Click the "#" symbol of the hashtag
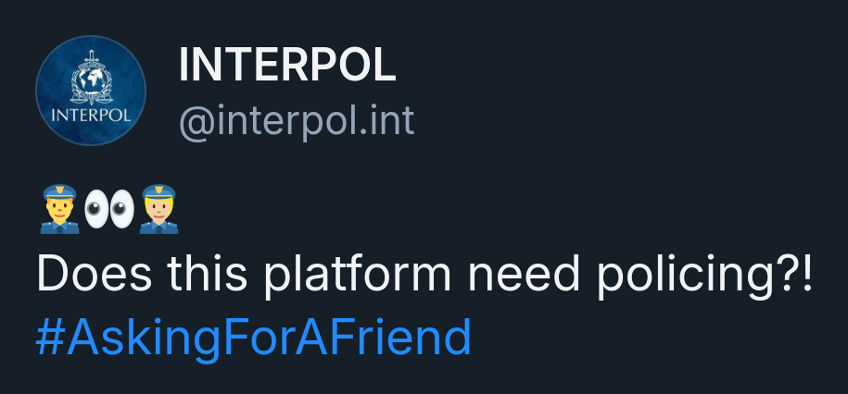The height and width of the screenshot is (394, 848). pyautogui.click(x=49, y=338)
